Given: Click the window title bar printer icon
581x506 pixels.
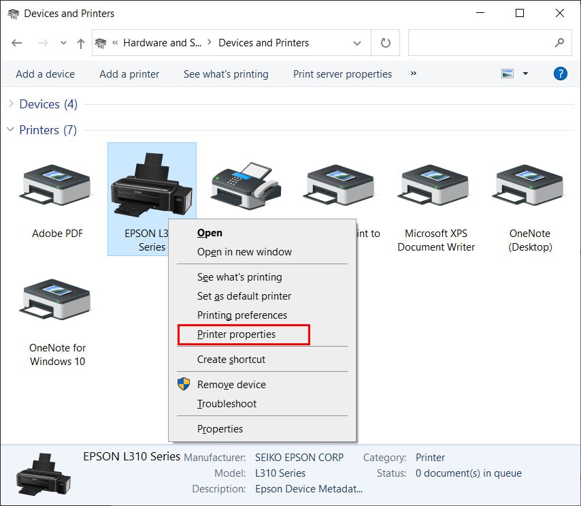Looking at the screenshot, I should click(x=13, y=14).
